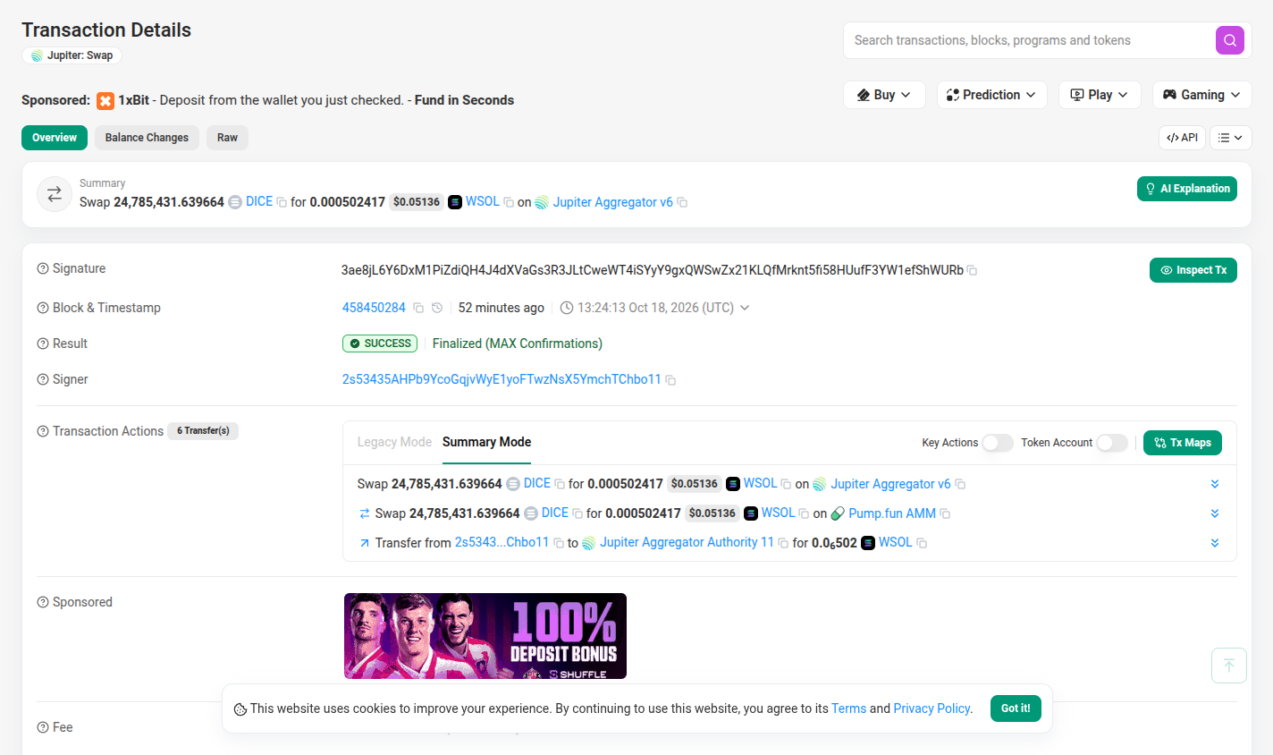Viewport: 1273px width, 755px height.
Task: Focus the search transactions input field
Action: click(x=1028, y=40)
